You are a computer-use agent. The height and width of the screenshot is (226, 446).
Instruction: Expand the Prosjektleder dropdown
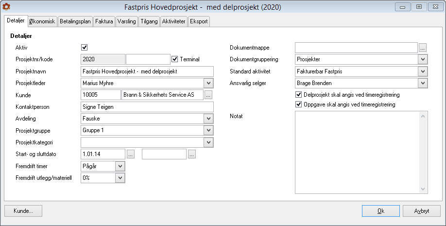tap(208, 83)
